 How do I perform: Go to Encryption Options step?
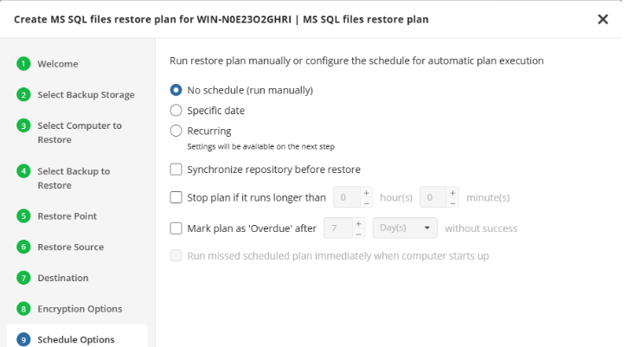80,309
